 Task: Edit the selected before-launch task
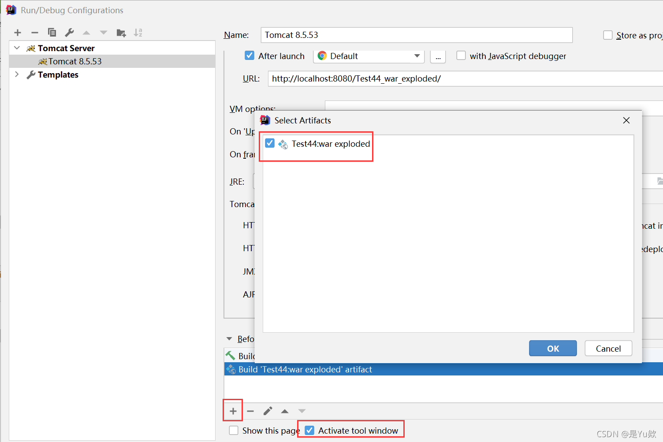tap(268, 411)
